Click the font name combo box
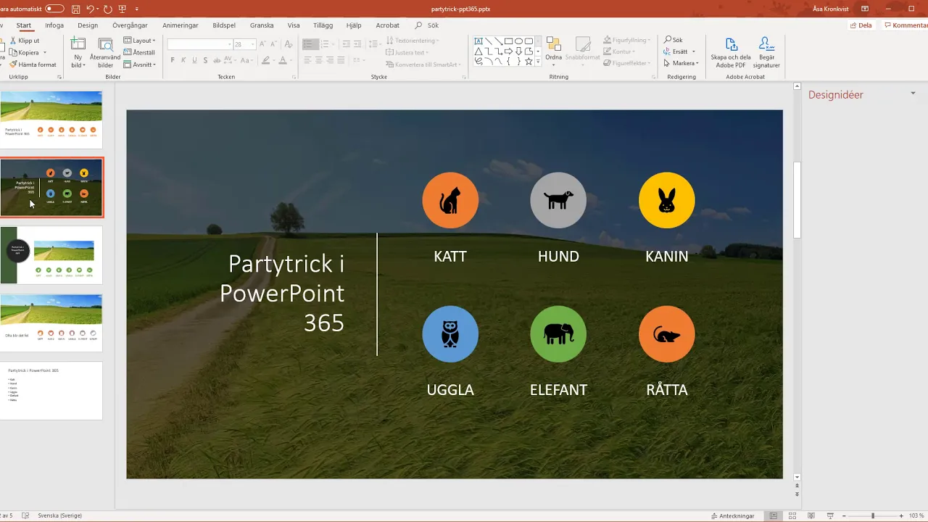Viewport: 928px width, 522px height. (199, 44)
